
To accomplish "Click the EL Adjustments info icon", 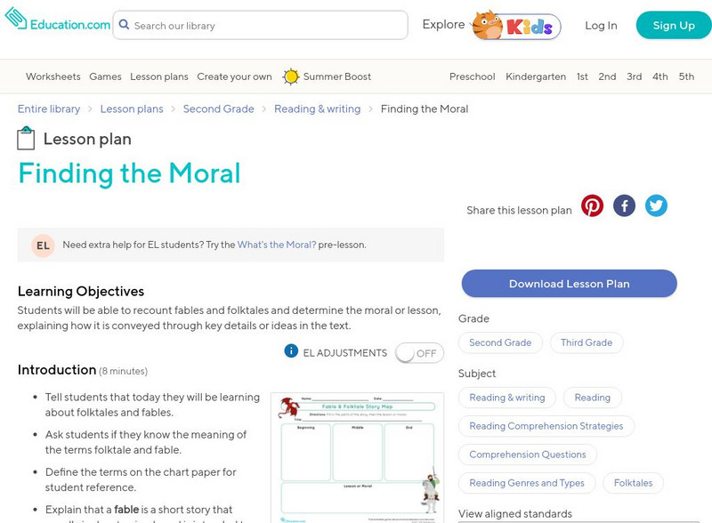I will [291, 351].
